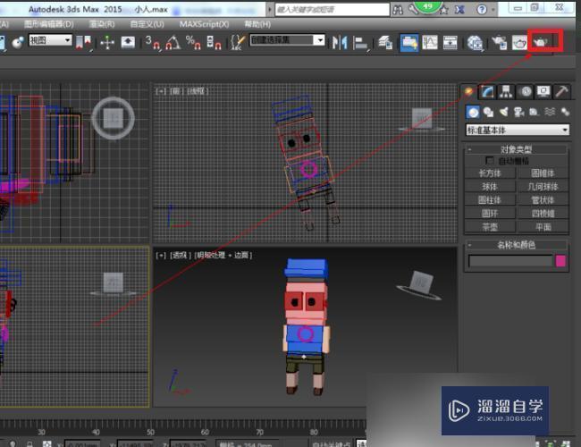
Task: Open the Render Setup dialog icon
Action: (499, 42)
